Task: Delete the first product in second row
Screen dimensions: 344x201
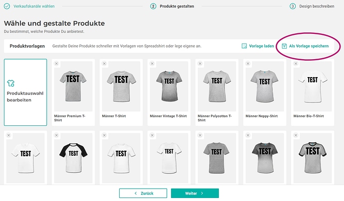Action: tap(8, 135)
